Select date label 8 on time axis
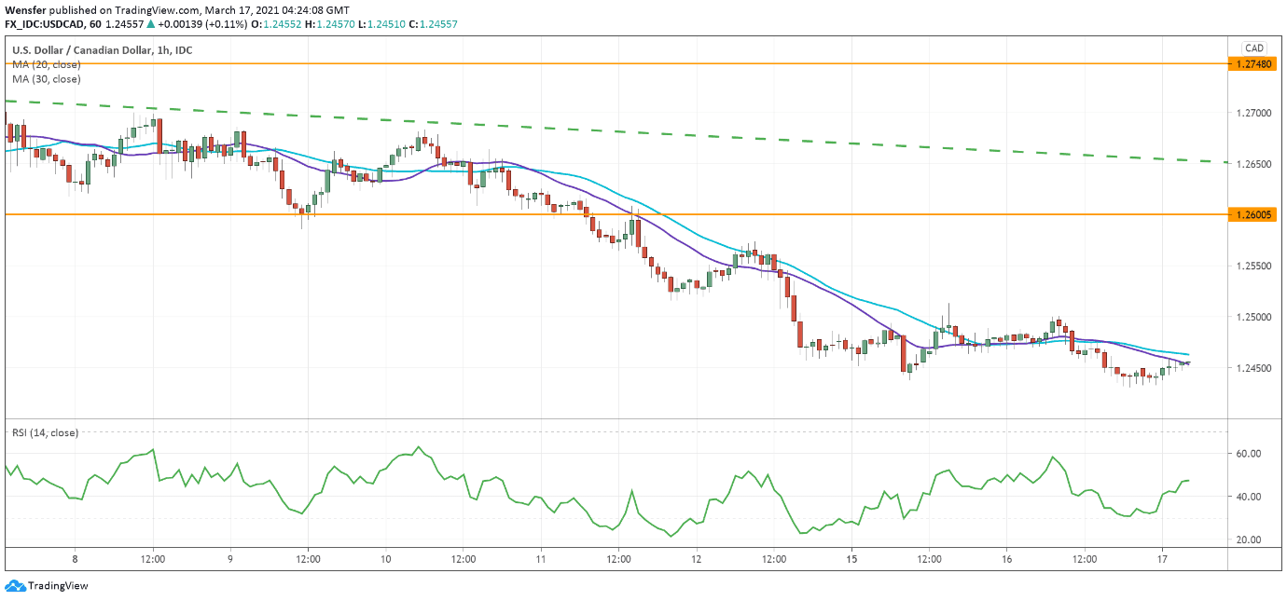Image resolution: width=1287 pixels, height=601 pixels. coord(75,559)
